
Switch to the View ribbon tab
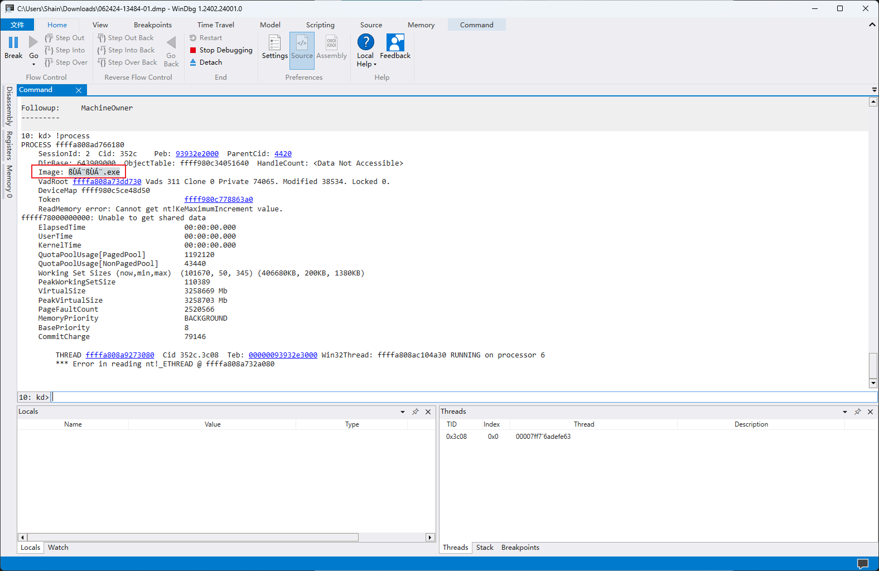100,25
